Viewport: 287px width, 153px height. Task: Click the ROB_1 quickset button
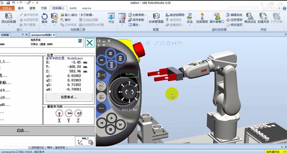(x=85, y=141)
